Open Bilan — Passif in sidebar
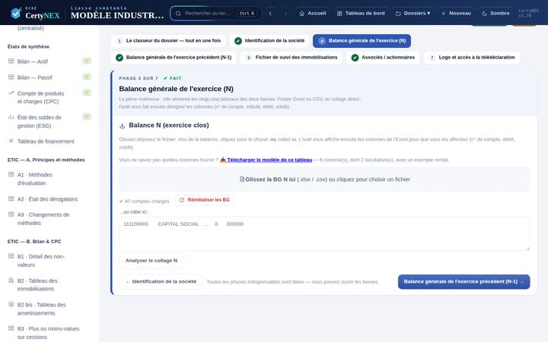 (49, 78)
